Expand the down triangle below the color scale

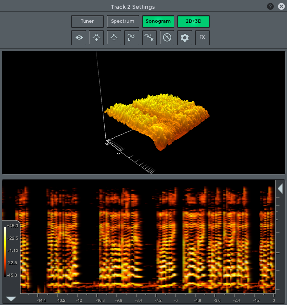pyautogui.click(x=11, y=299)
